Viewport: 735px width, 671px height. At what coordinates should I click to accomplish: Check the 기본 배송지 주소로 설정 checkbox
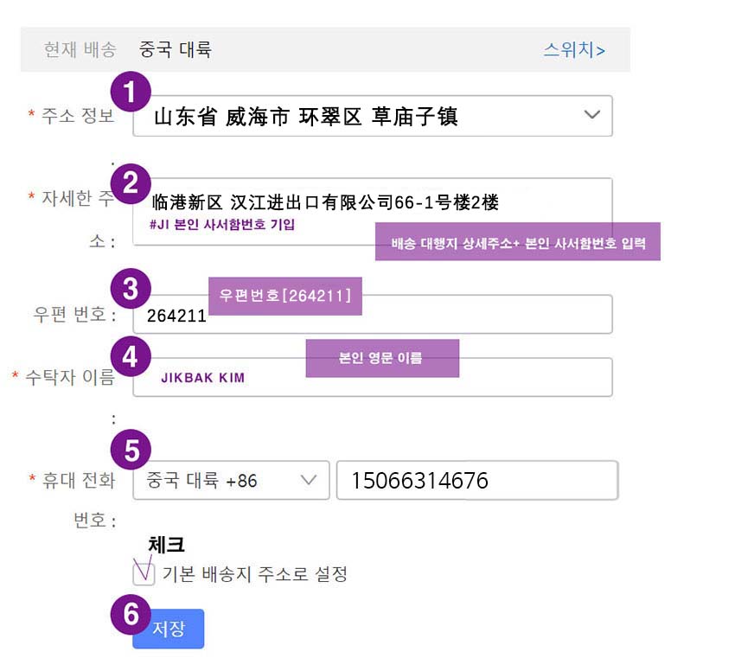click(144, 573)
